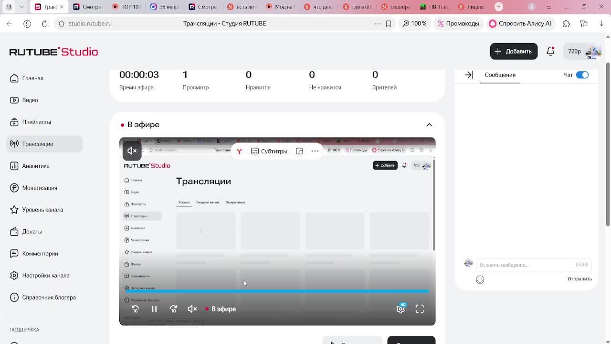Viewport: 611px width, 344px height.
Task: Click Отправить to send message
Action: 579,279
